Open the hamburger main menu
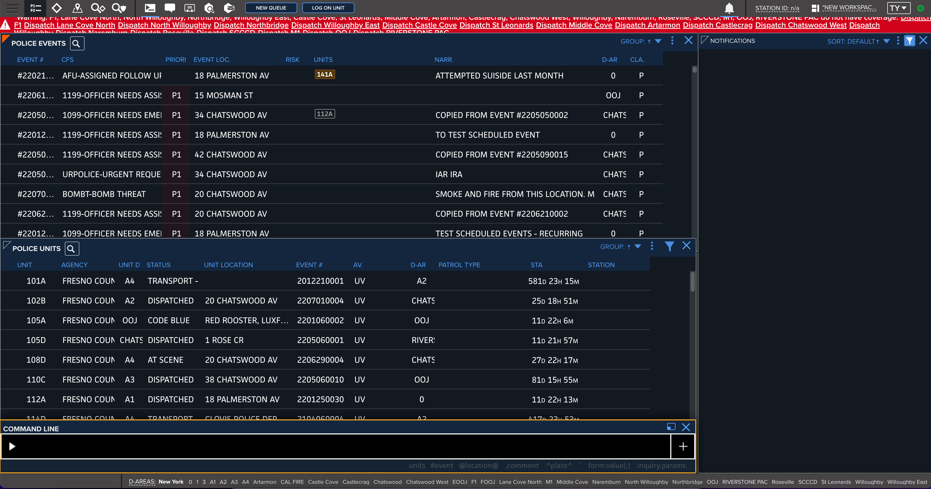 12,8
